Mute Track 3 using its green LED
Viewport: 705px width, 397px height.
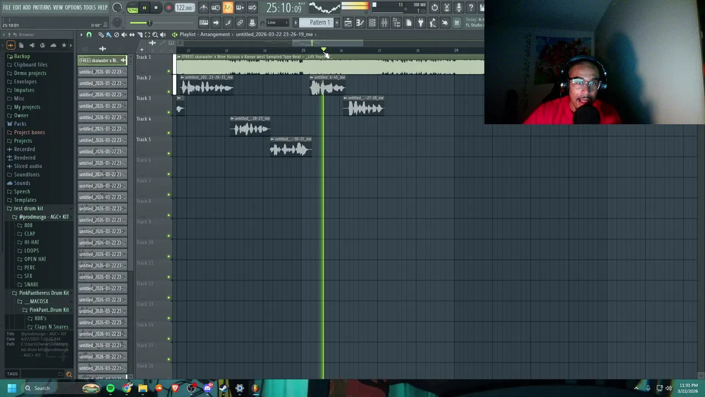(169, 112)
